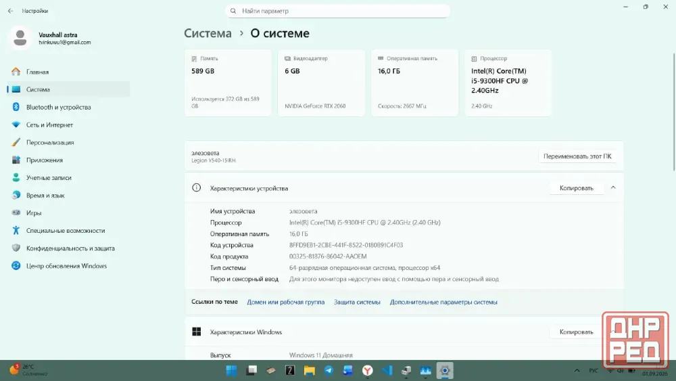Screen dimensions: 676x381
Task: Open the Windows Start menu
Action: (231, 371)
